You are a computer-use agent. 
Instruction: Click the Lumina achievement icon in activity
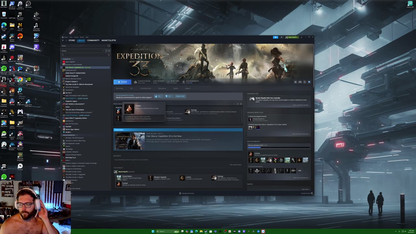pos(182,178)
